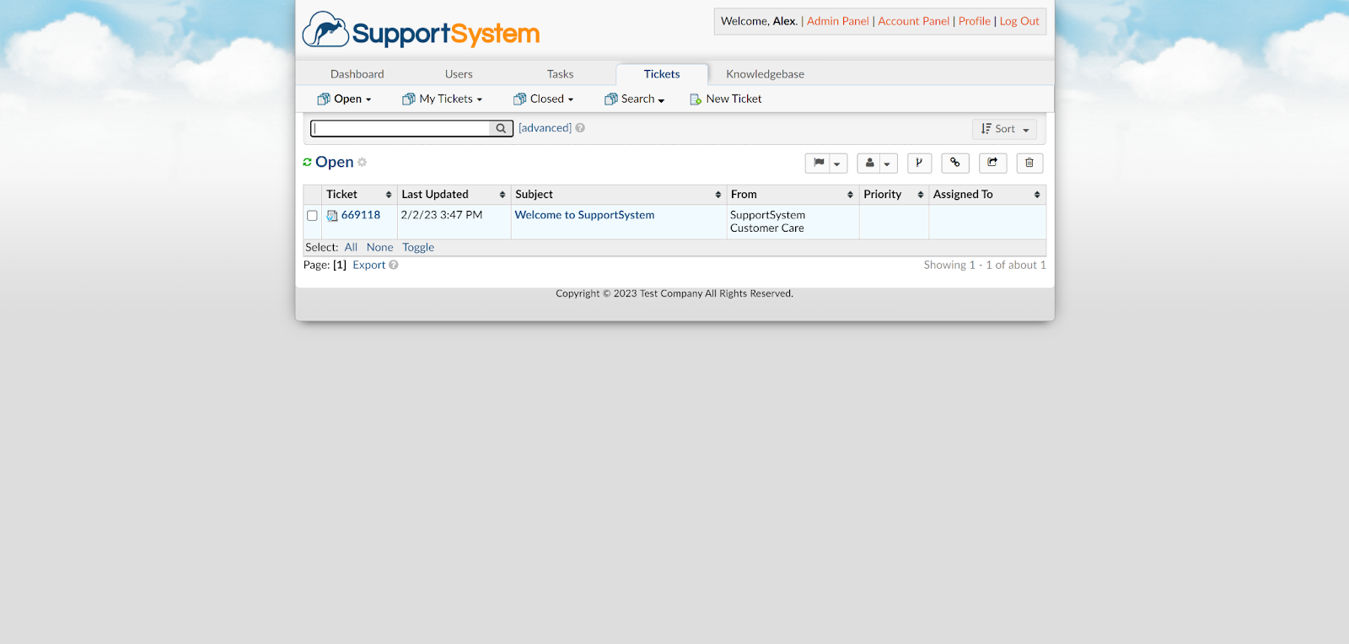Click the link tickets icon
The height and width of the screenshot is (644, 1349).
click(955, 163)
